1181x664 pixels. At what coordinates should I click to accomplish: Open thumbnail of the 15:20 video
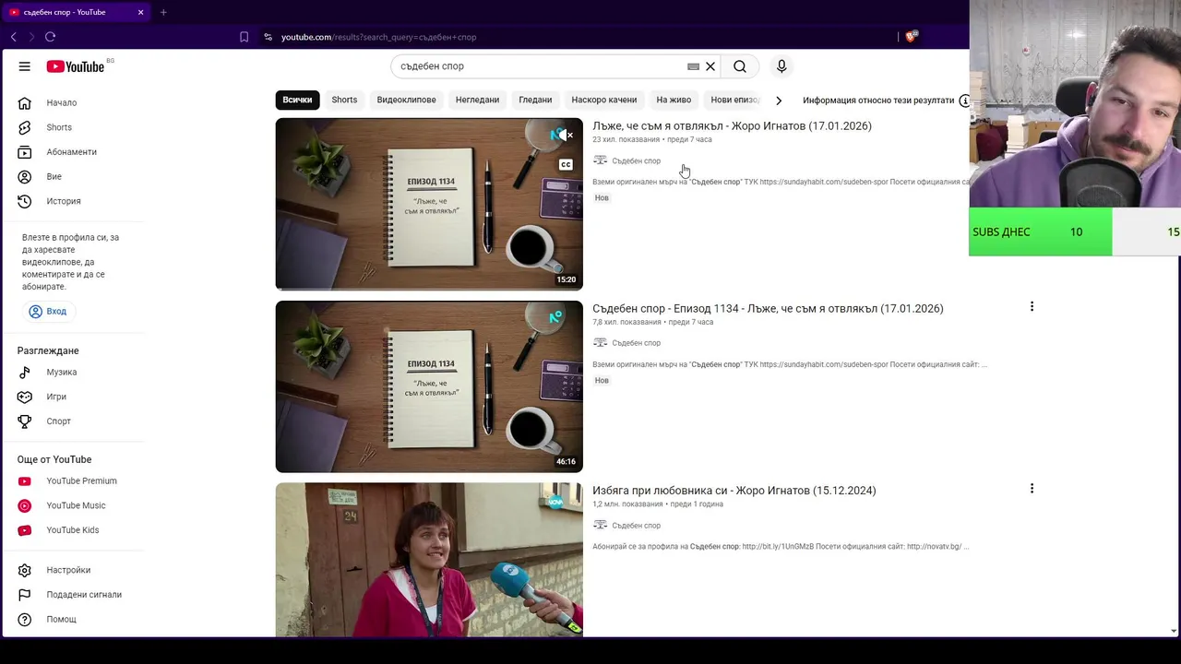coord(429,204)
